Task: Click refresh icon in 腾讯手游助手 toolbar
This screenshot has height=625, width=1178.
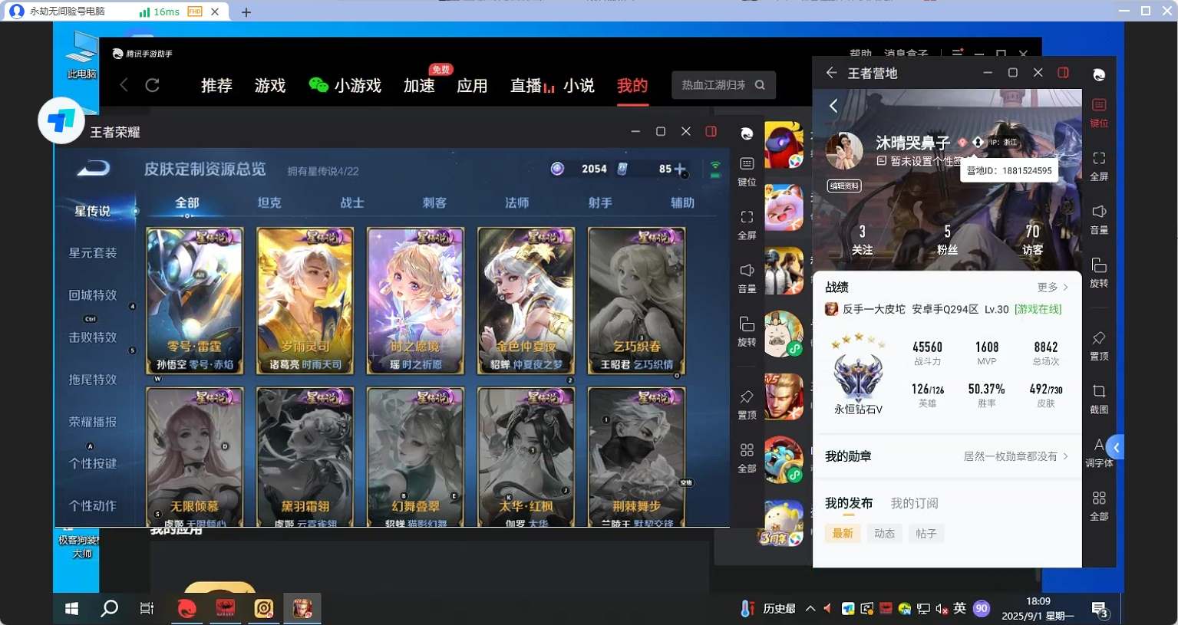Action: tap(152, 85)
